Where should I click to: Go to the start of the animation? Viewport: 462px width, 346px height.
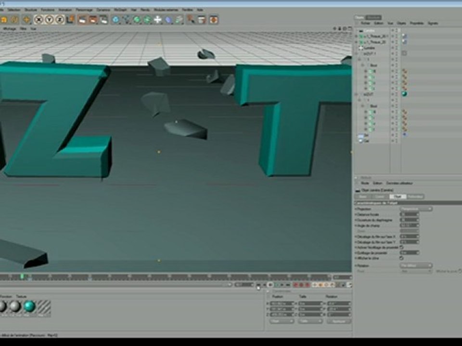258,285
